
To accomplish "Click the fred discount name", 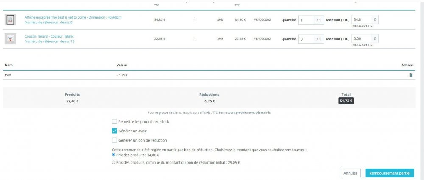I will [x=8, y=75].
